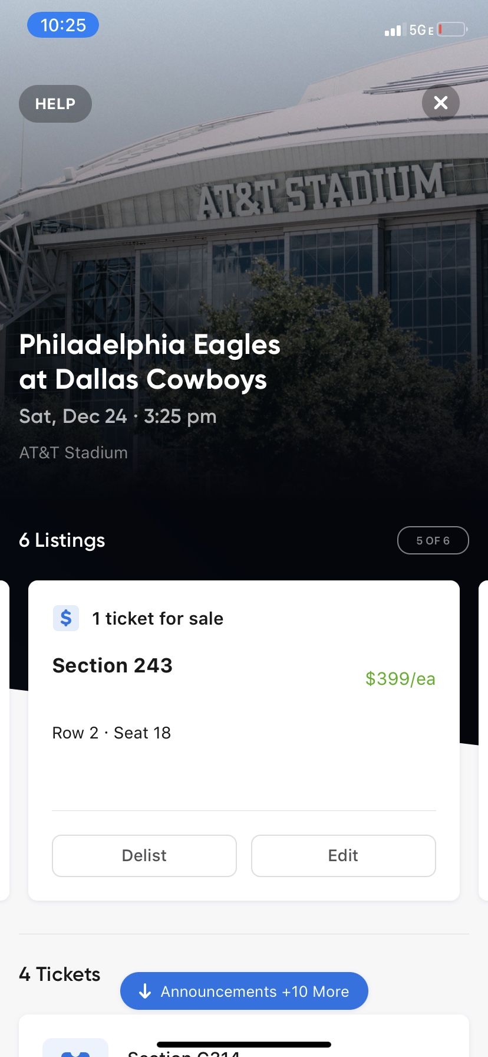Tap the Philadelphia Eagles at Dallas Cowboys title
Viewport: 488px width, 1057px height.
(x=150, y=362)
